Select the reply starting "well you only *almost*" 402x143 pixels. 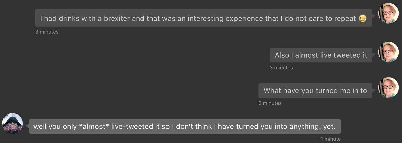click(185, 127)
